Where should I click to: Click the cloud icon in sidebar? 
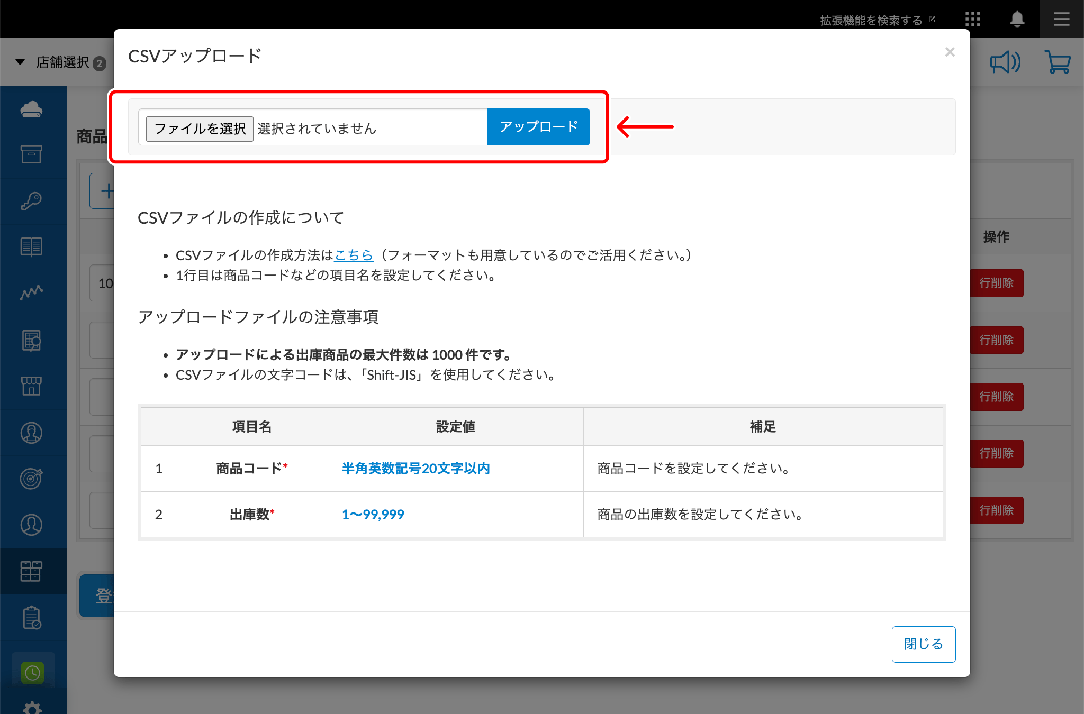(32, 109)
